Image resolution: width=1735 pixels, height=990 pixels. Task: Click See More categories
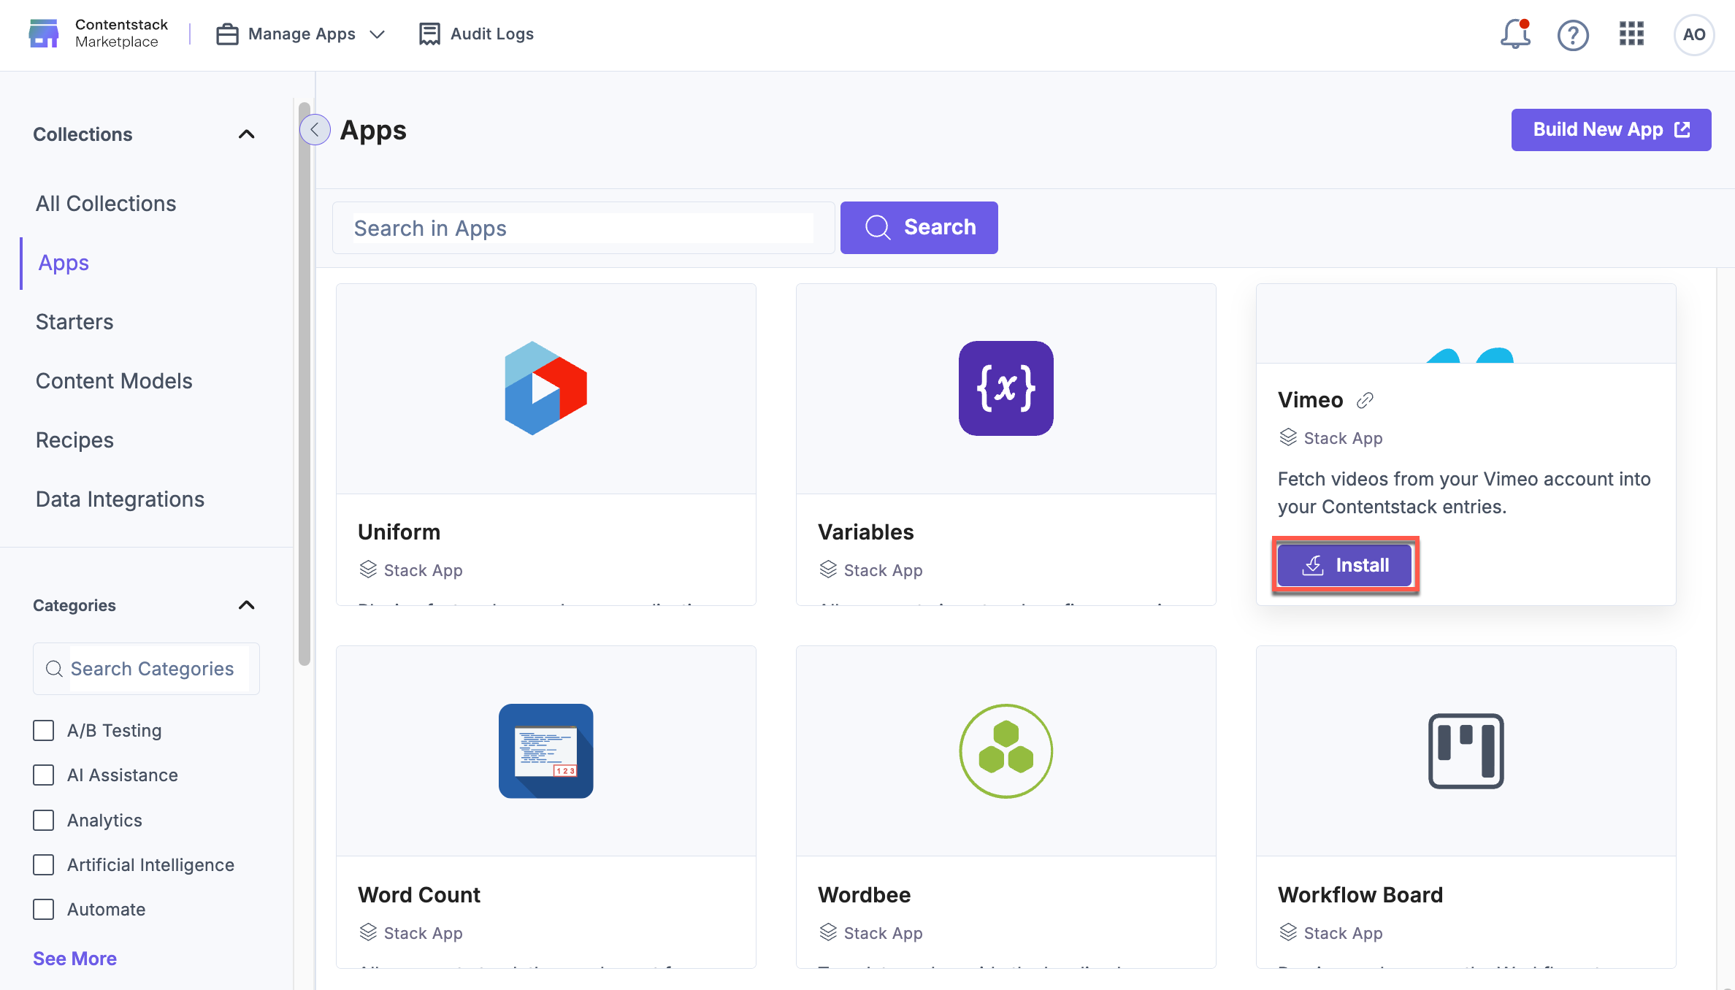74,959
